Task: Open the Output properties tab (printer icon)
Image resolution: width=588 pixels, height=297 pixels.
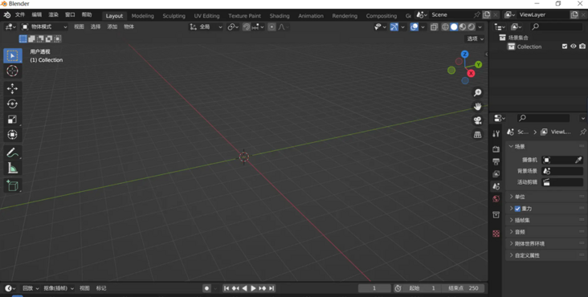Action: tap(496, 161)
